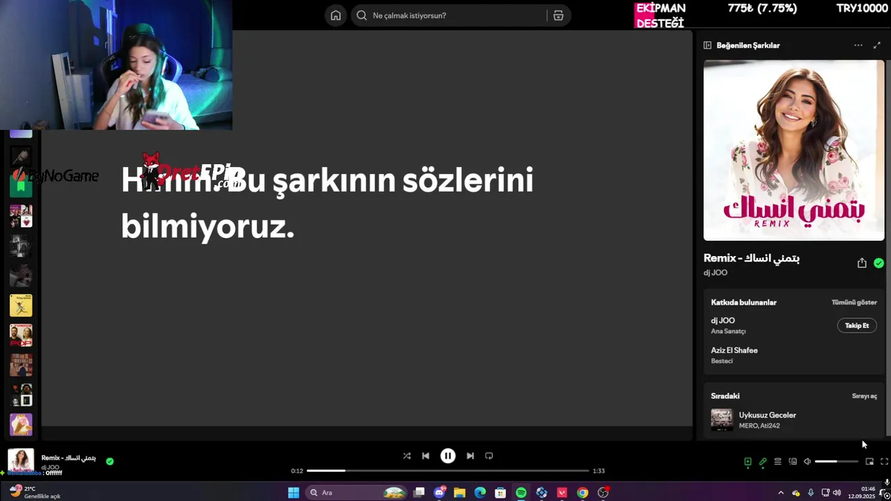Screen dimensions: 891x501
Task: Skip to next track
Action: click(x=470, y=456)
